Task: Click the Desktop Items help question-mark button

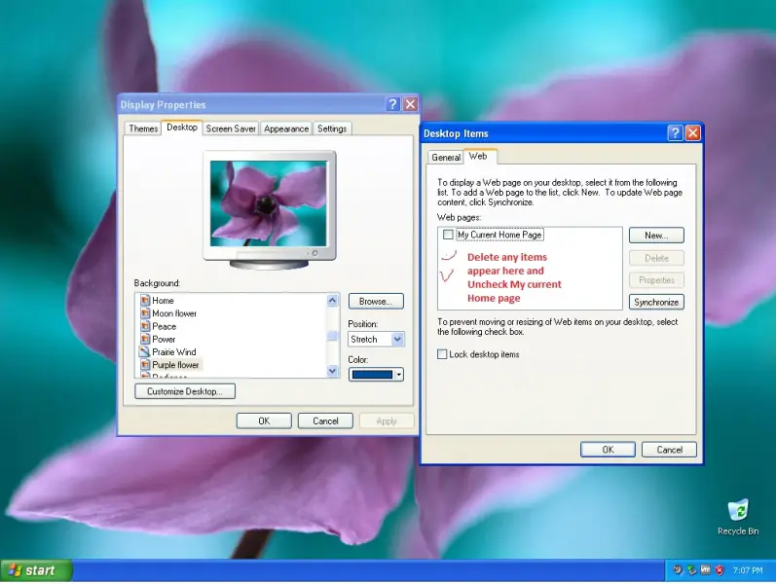Action: [x=675, y=132]
